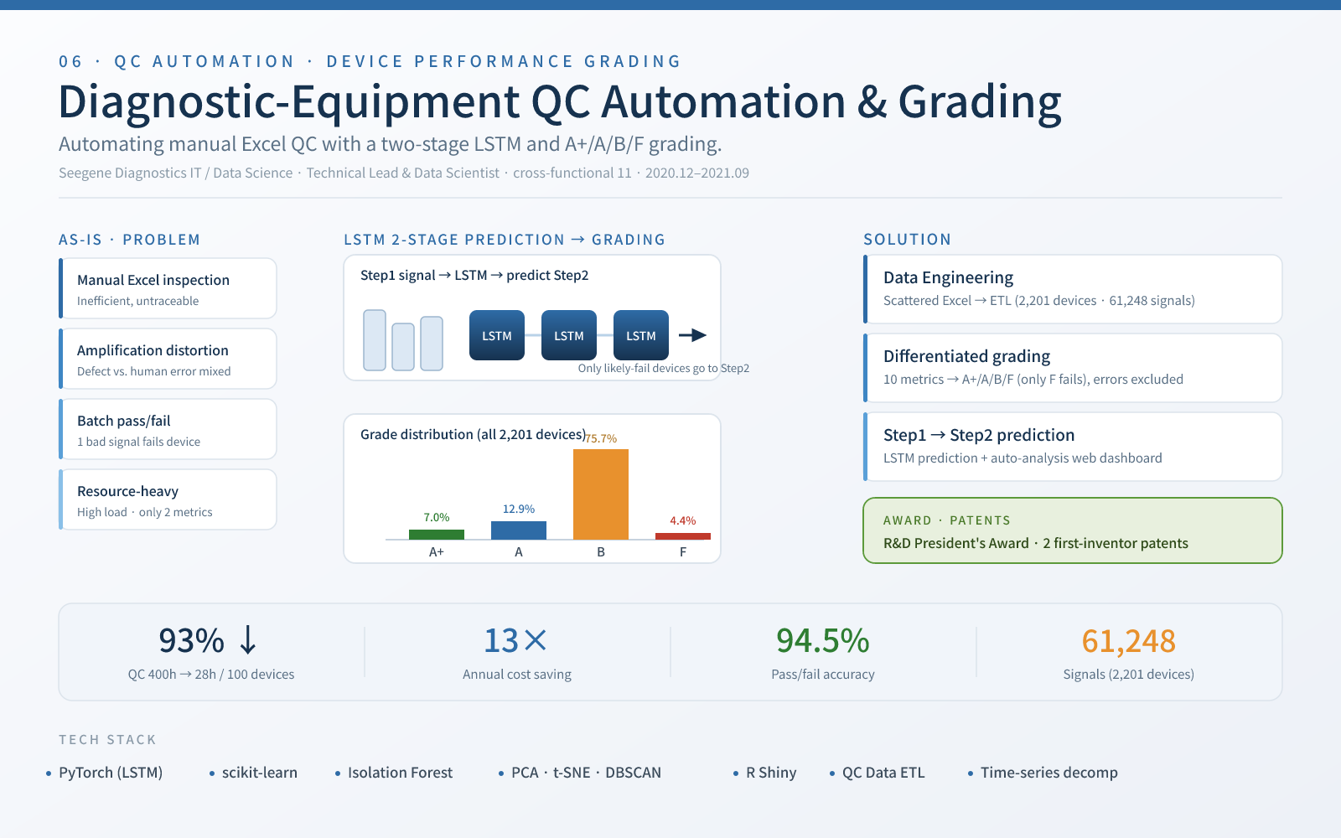Click the green Award · Patents box
The image size is (1341, 838).
pos(1073,530)
